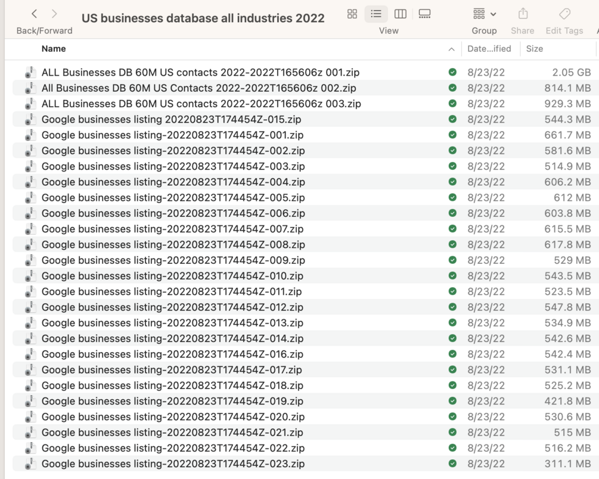
Task: Select Google businesses listing-020.zip
Action: point(173,417)
